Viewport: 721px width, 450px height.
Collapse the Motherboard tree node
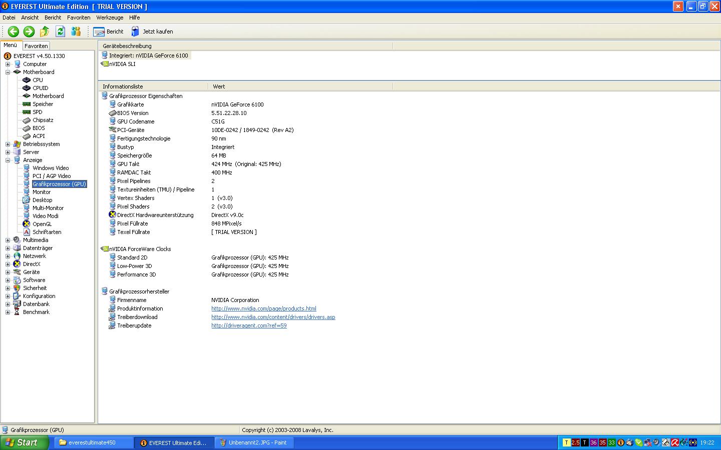point(8,72)
